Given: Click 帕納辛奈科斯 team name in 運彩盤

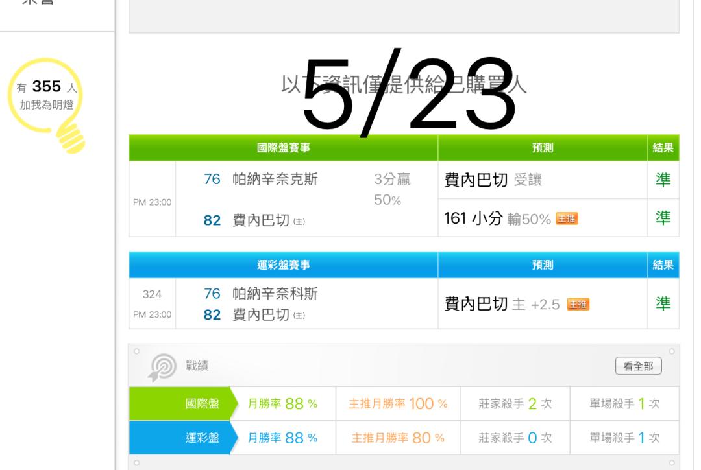Looking at the screenshot, I should point(275,294).
